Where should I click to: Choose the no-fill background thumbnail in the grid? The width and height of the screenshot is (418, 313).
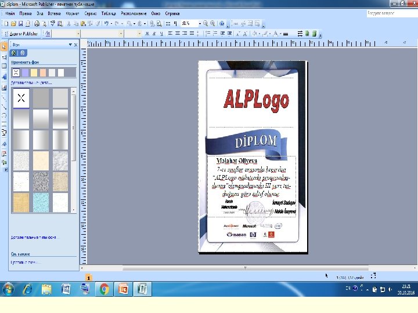(21, 98)
